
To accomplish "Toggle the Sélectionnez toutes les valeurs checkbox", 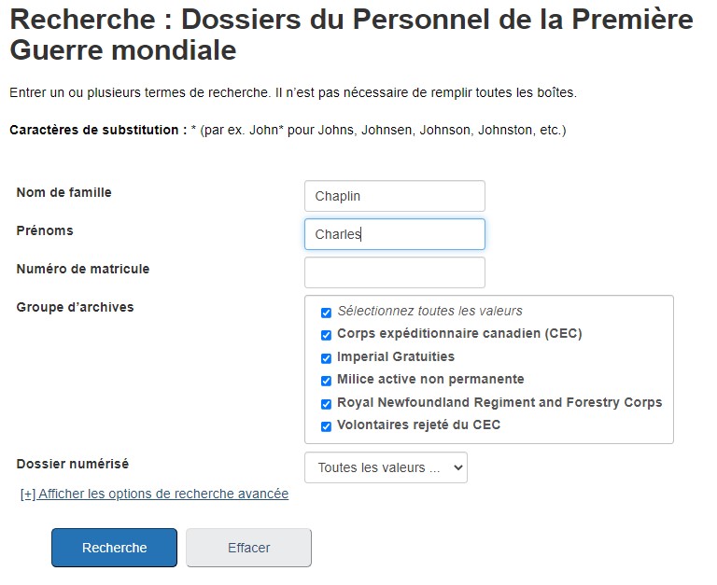I will coord(327,313).
